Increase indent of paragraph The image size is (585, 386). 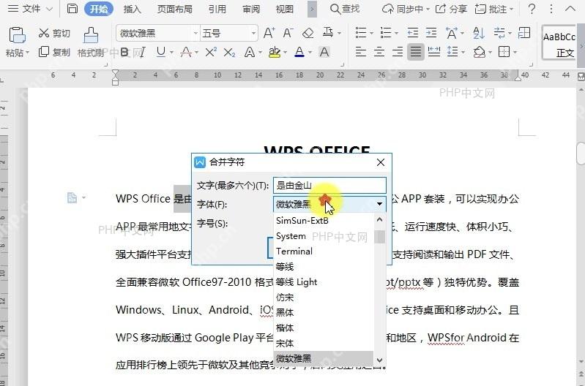click(431, 33)
